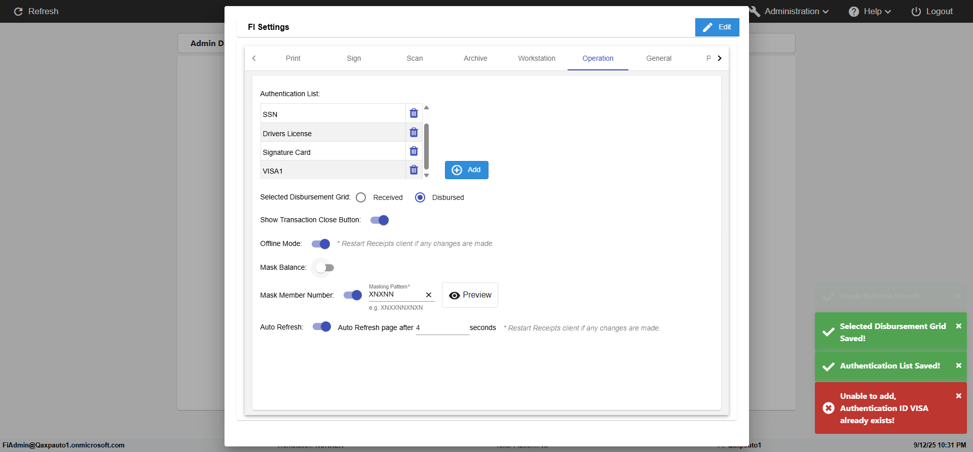Enable the Mask Balance switch

coord(324,268)
